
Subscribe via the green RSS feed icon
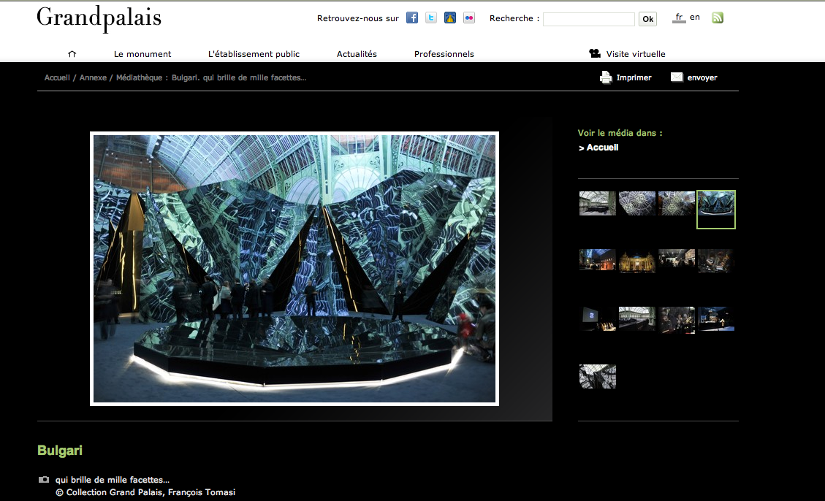tap(717, 18)
